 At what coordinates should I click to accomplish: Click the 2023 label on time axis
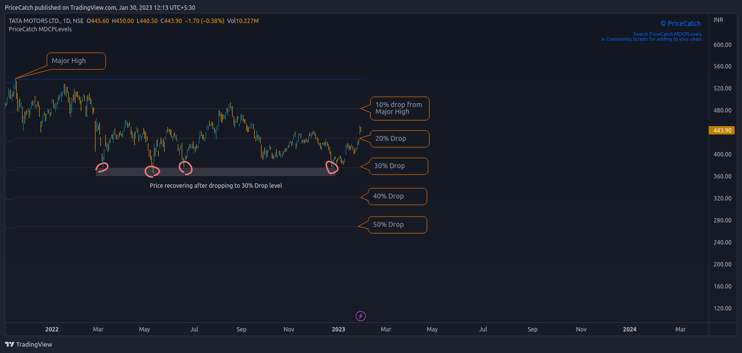point(338,330)
